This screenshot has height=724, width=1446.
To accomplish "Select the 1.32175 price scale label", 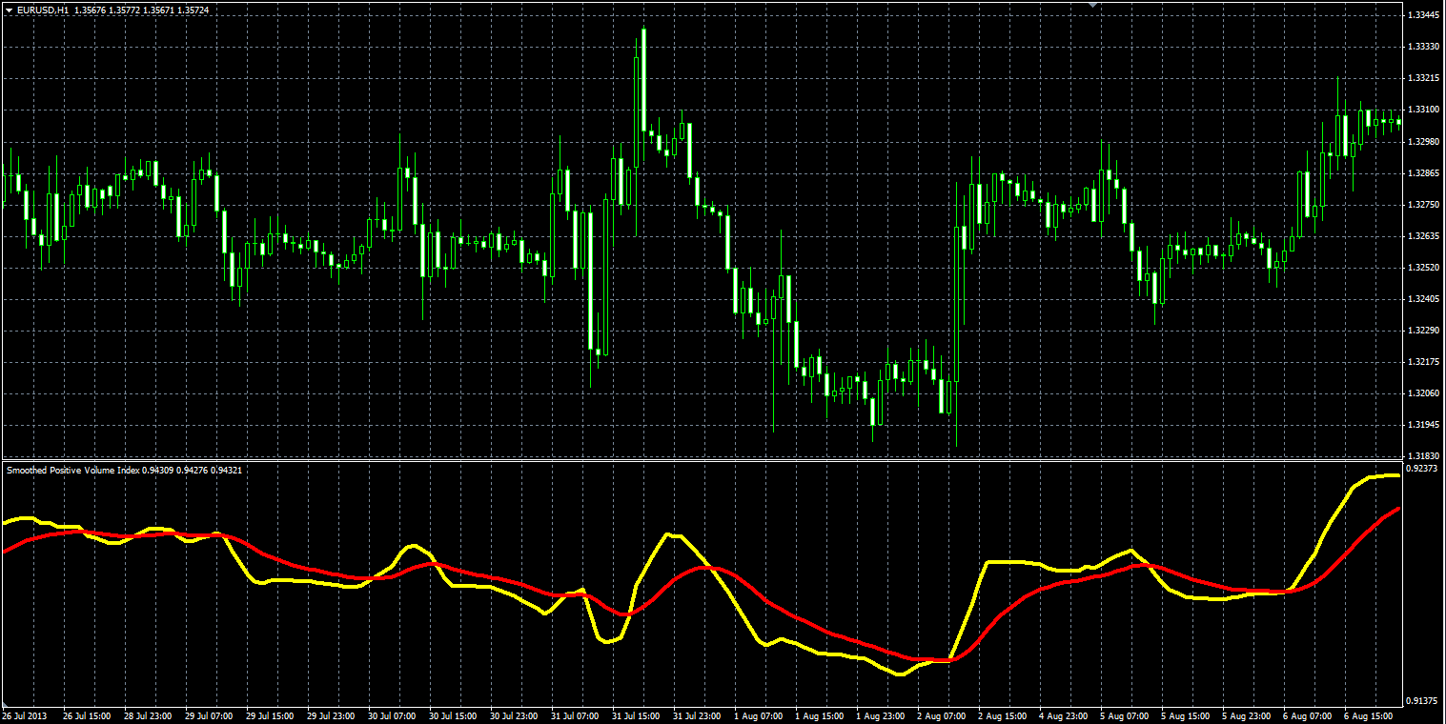I will click(1423, 362).
